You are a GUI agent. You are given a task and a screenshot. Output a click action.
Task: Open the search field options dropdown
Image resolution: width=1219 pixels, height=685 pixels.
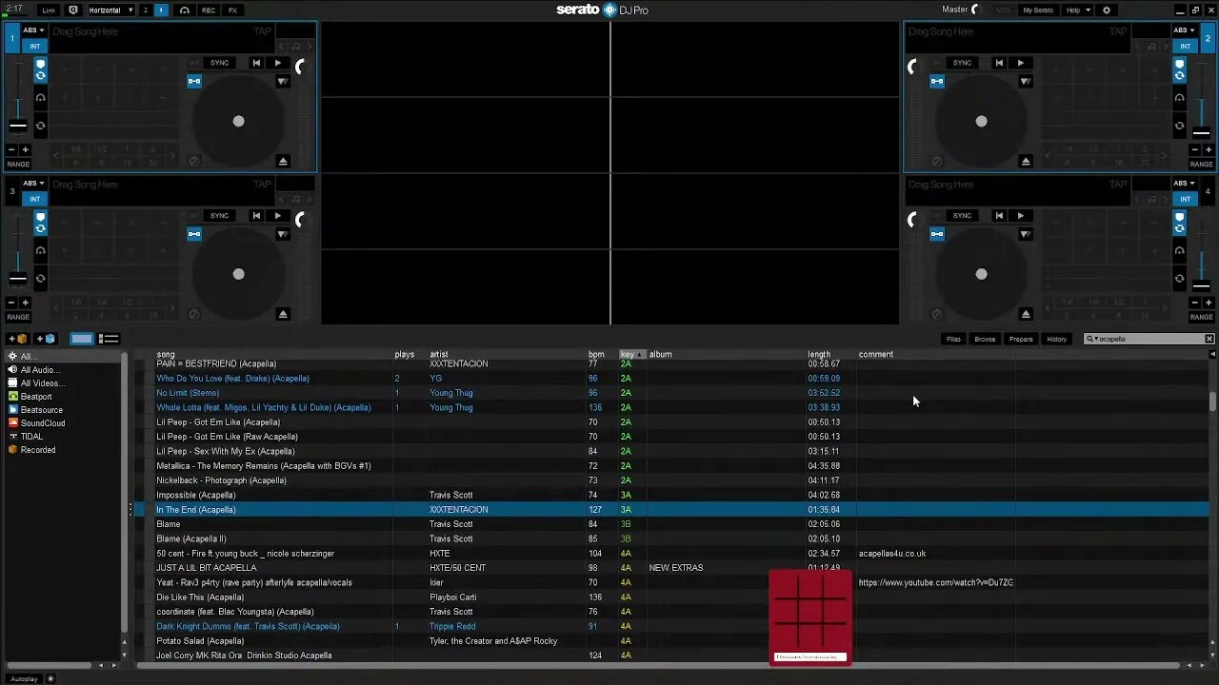(1094, 339)
